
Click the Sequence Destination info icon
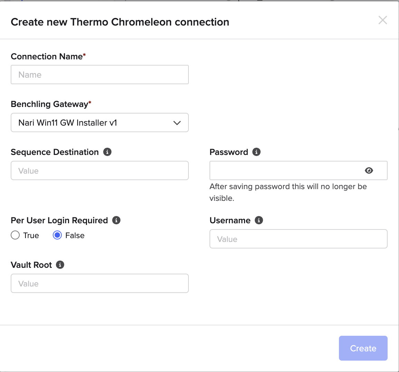[107, 152]
